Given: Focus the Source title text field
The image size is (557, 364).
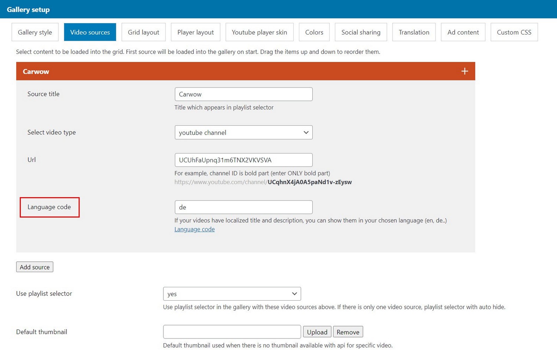Looking at the screenshot, I should pos(243,95).
